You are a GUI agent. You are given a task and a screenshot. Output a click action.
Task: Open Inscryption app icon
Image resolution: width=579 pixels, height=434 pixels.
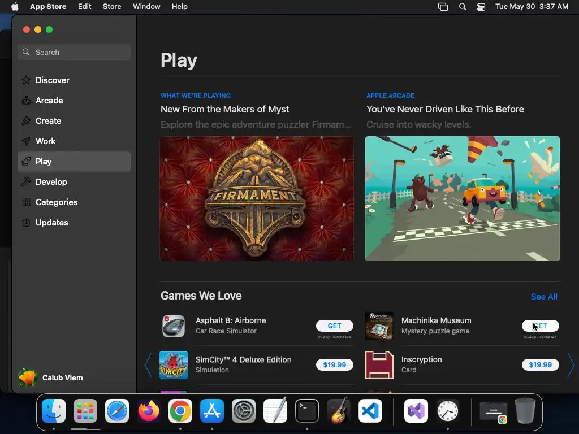pos(379,365)
